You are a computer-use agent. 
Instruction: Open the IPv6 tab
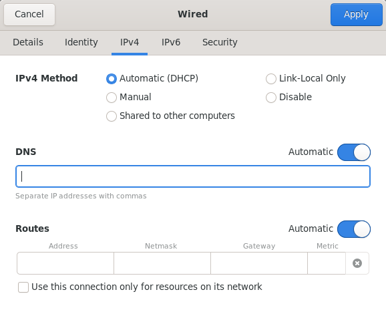(171, 42)
